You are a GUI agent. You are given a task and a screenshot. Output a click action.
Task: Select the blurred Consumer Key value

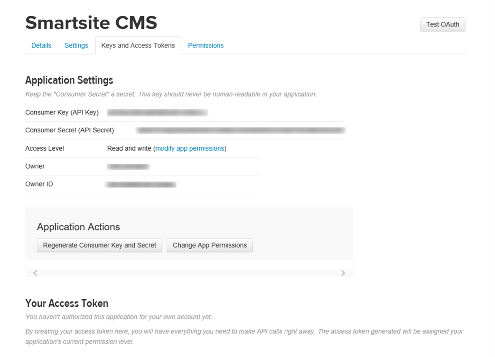(157, 113)
